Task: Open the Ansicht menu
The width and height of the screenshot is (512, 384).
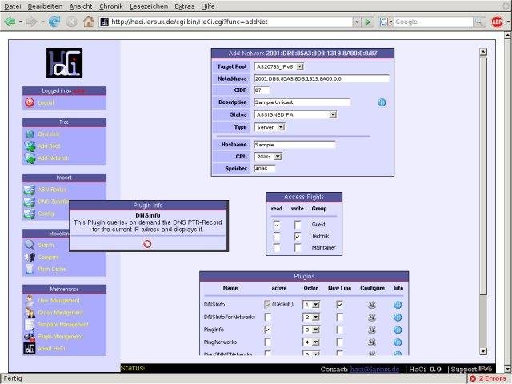Action: tap(81, 6)
